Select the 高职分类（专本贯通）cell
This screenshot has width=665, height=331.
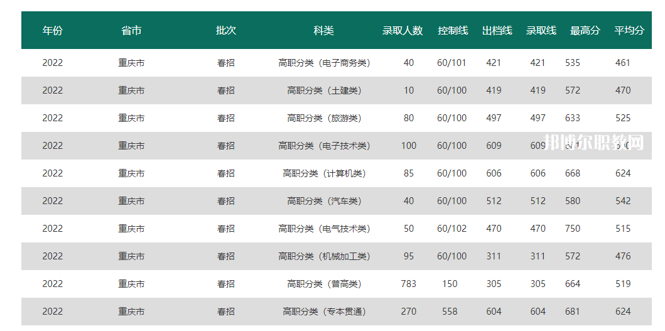tap(324, 312)
